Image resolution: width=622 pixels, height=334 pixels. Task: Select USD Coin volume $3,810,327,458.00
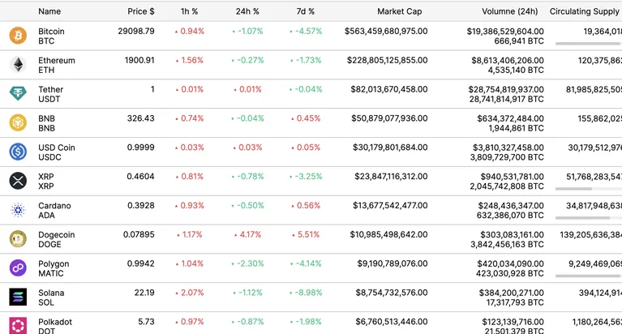(x=508, y=148)
